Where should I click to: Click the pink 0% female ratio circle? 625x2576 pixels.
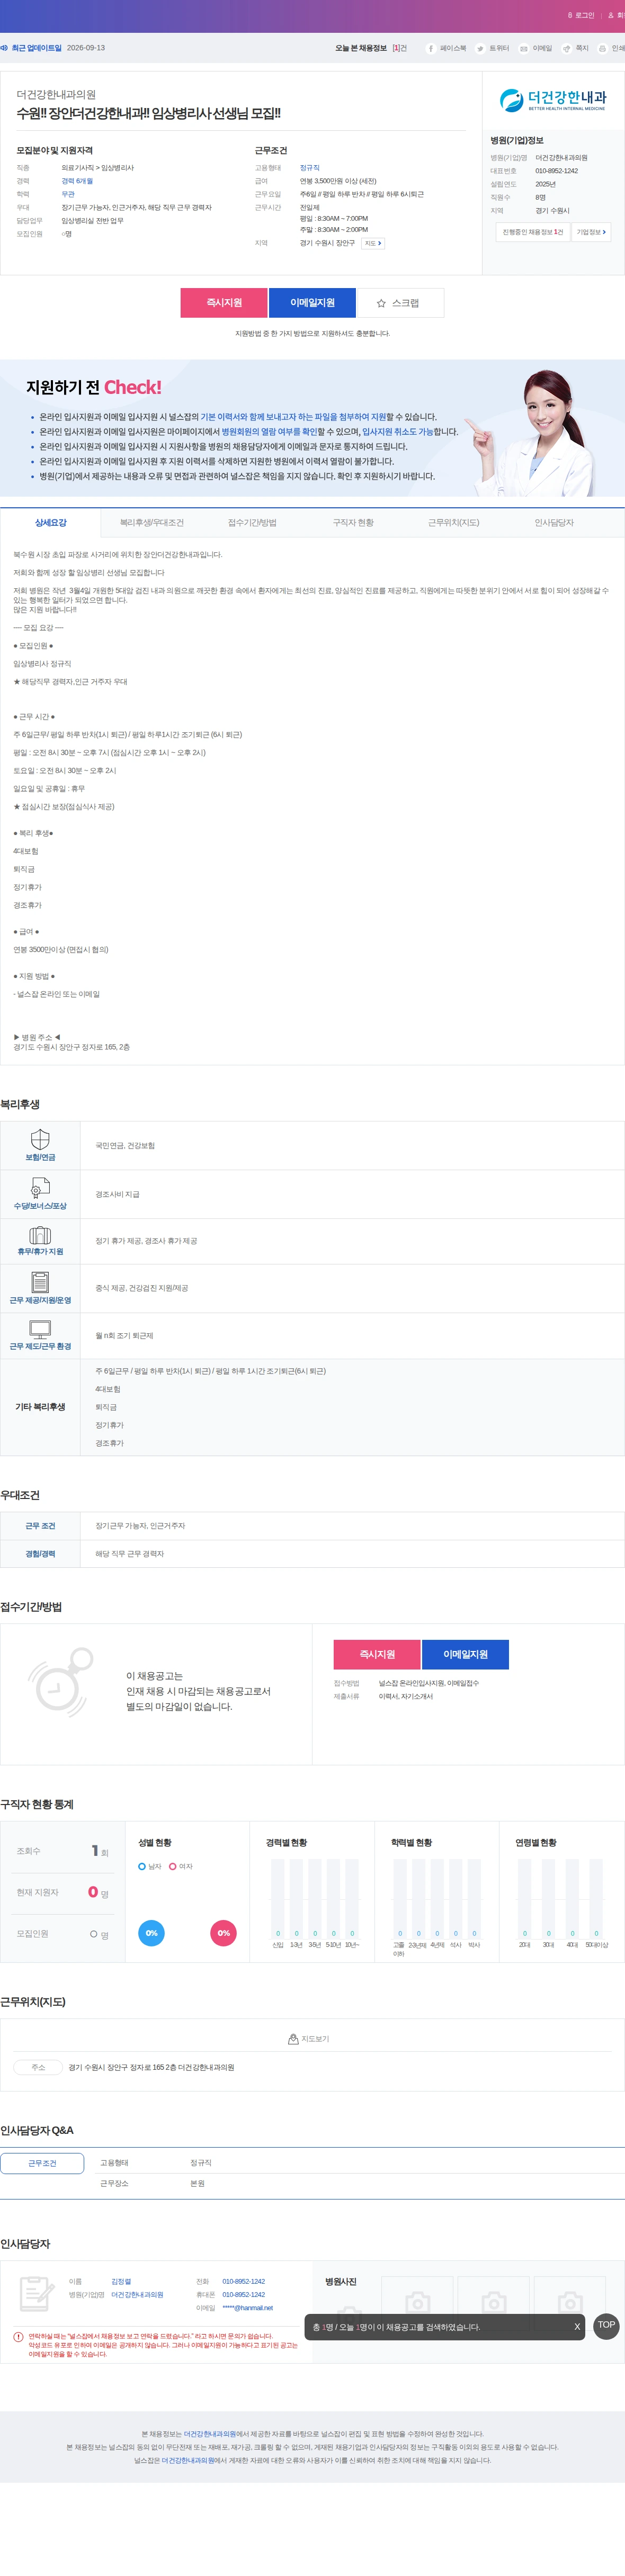click(223, 1933)
